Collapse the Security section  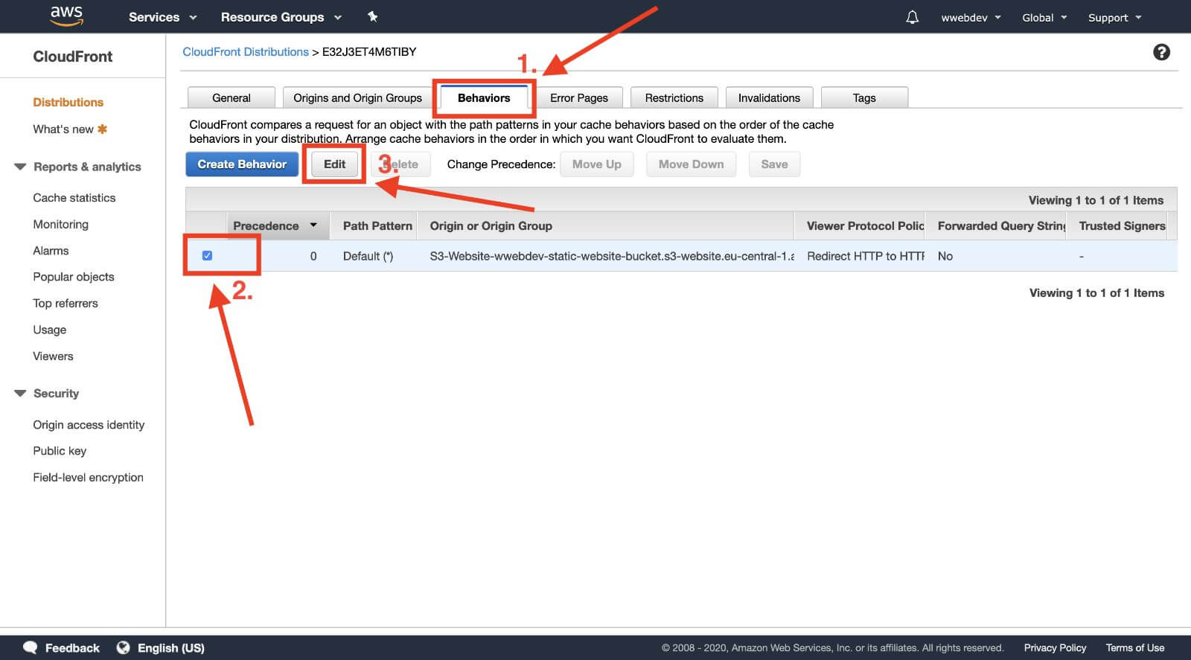click(20, 393)
